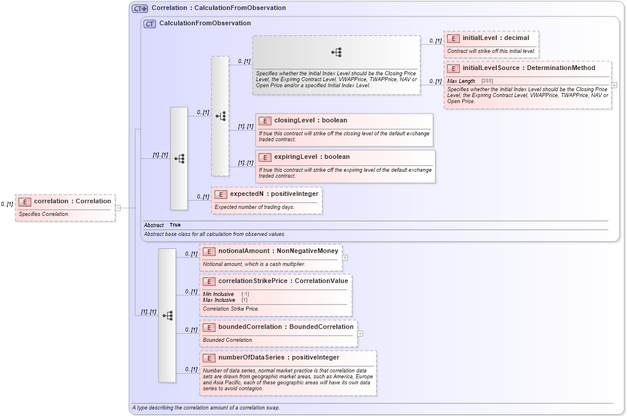Click the E icon of correlationStrikePrice

[209, 281]
